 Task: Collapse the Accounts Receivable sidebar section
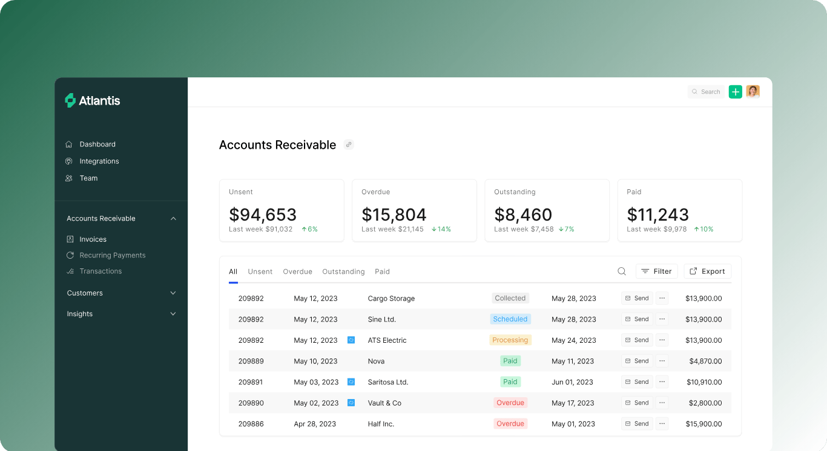pyautogui.click(x=173, y=219)
